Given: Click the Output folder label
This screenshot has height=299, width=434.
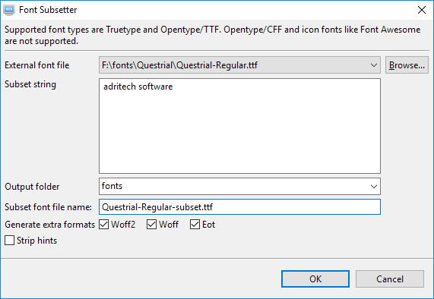Looking at the screenshot, I should [x=32, y=187].
